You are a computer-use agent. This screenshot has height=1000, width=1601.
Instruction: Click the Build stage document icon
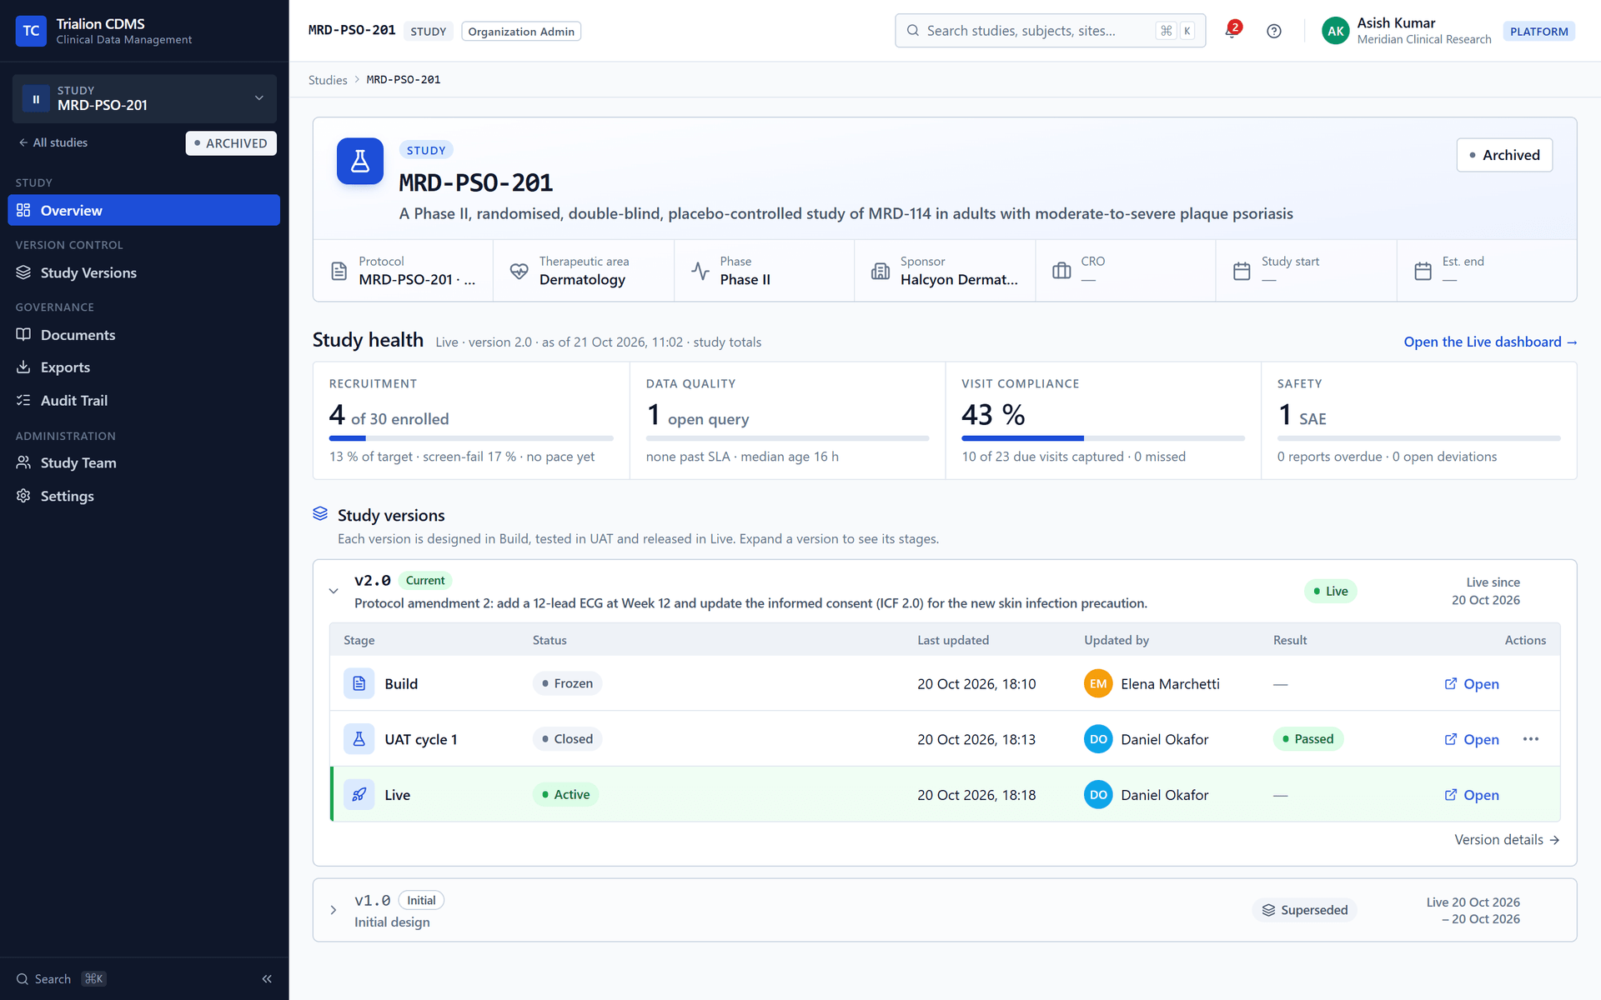[x=359, y=683]
